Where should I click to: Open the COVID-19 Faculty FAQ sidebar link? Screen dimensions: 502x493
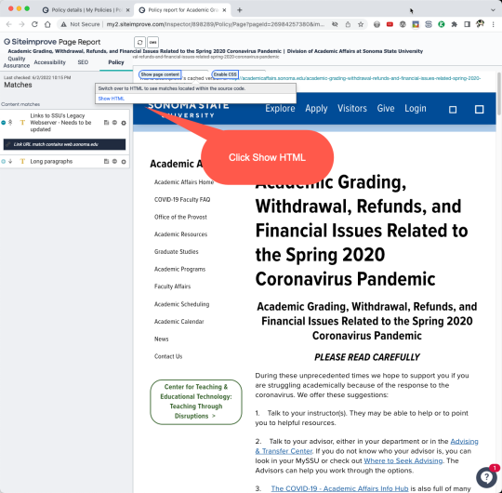coord(182,200)
